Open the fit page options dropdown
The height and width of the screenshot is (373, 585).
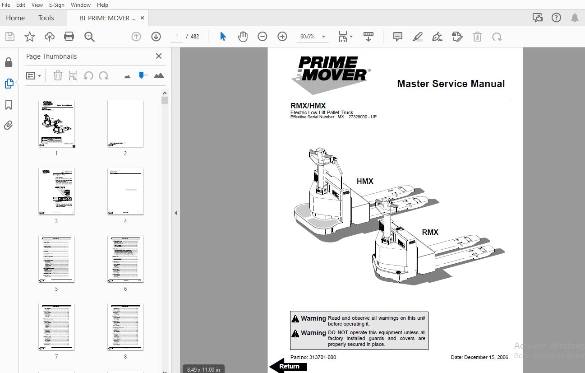click(345, 37)
